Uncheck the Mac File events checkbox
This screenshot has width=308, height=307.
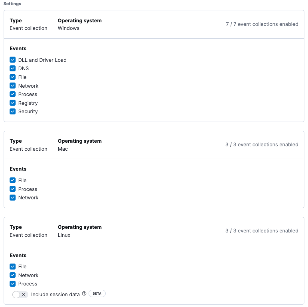tap(13, 180)
